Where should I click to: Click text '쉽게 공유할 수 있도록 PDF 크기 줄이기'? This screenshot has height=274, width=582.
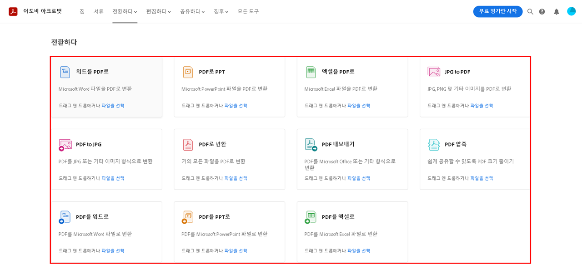click(x=471, y=161)
